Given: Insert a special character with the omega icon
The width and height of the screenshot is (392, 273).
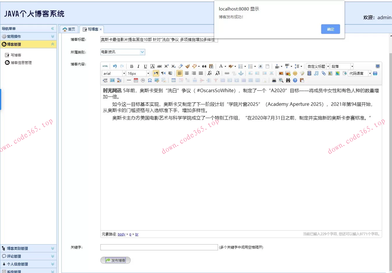Looking at the screenshot, I should point(150,80).
